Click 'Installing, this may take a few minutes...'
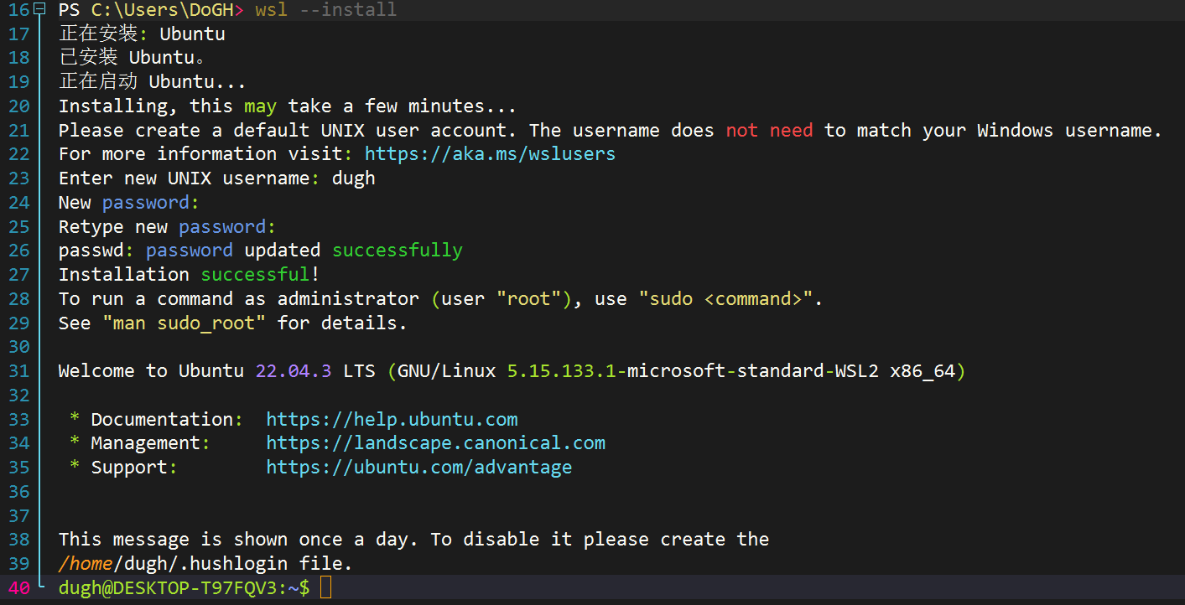 (287, 106)
